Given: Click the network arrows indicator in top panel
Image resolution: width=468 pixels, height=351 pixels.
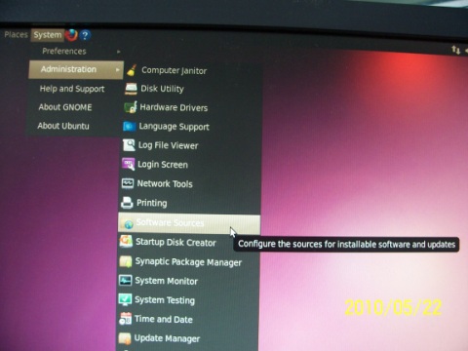Looking at the screenshot, I should coord(455,50).
